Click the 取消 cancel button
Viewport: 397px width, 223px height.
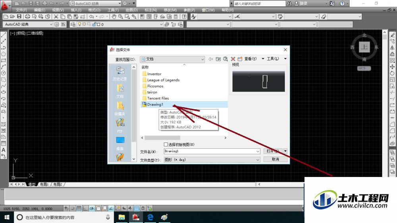[x=276, y=159]
